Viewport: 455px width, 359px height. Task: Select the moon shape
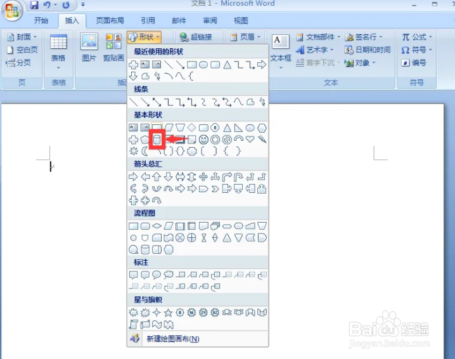coord(144,151)
